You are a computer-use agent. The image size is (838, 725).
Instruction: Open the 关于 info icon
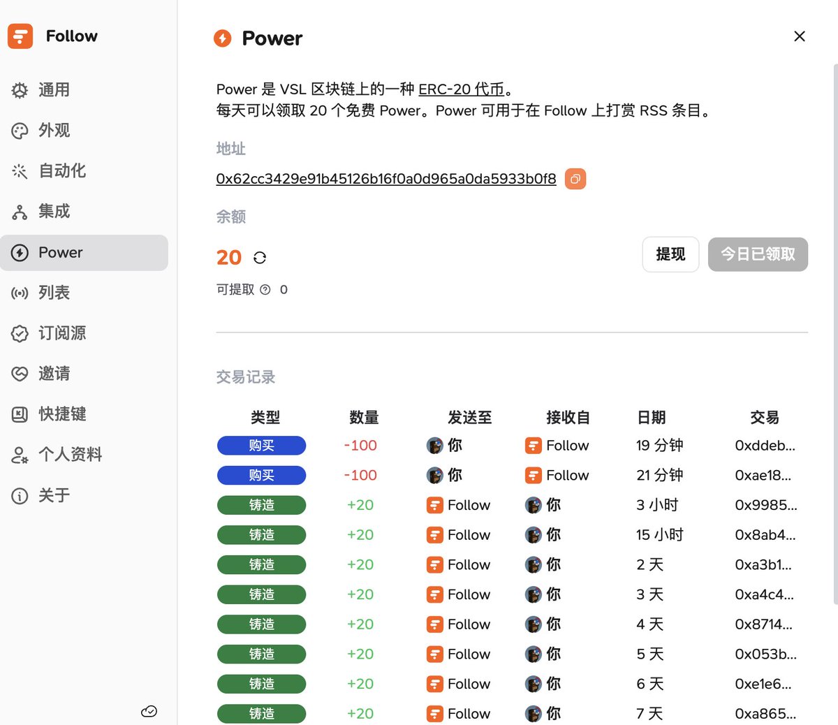(20, 496)
